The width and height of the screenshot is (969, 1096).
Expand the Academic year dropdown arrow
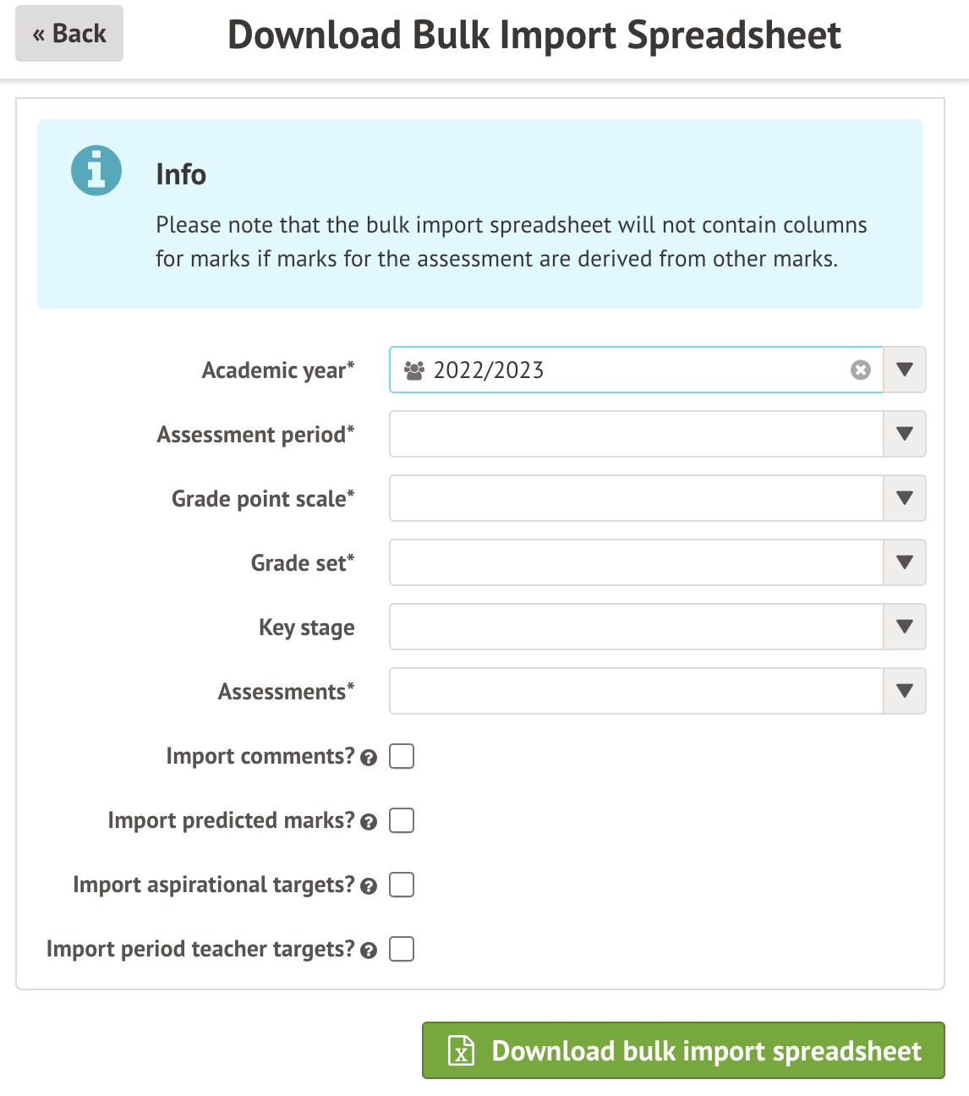[905, 370]
